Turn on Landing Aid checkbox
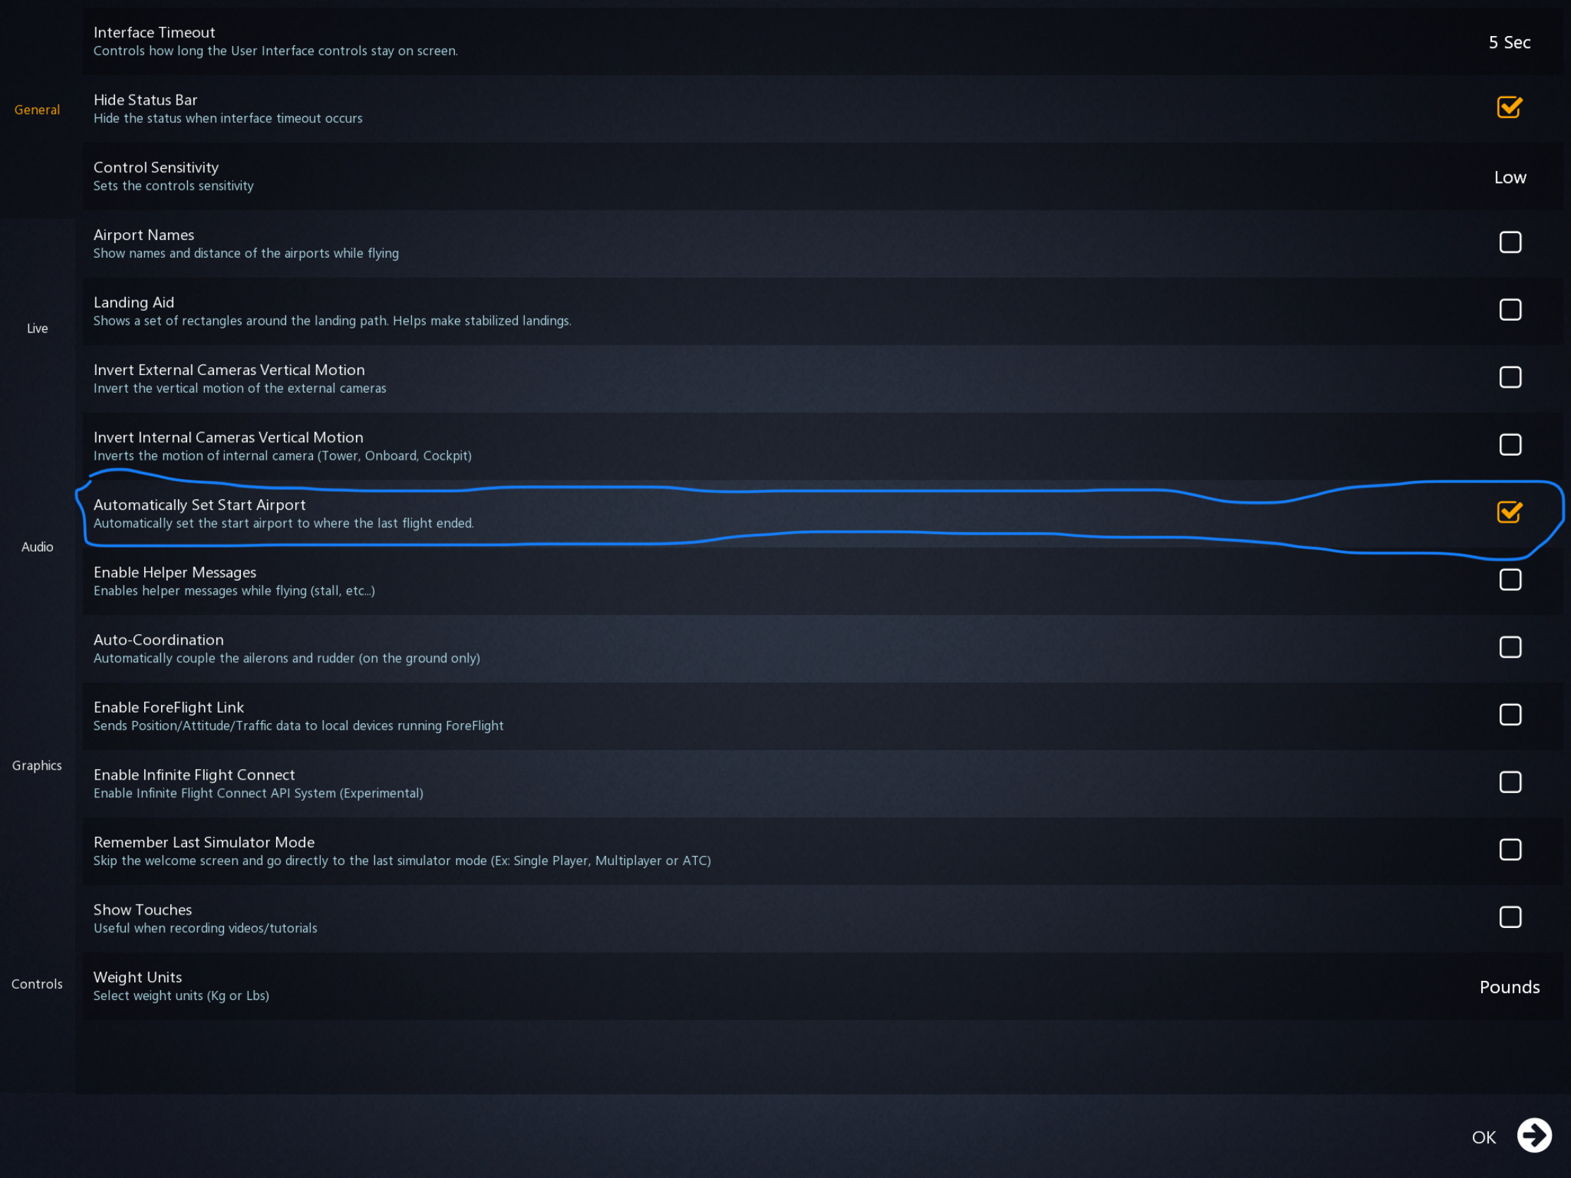The width and height of the screenshot is (1571, 1178). point(1510,309)
